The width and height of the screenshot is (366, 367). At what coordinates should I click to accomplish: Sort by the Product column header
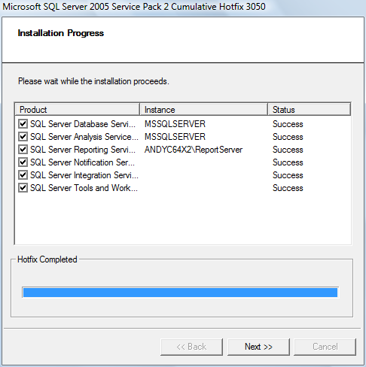pyautogui.click(x=78, y=110)
